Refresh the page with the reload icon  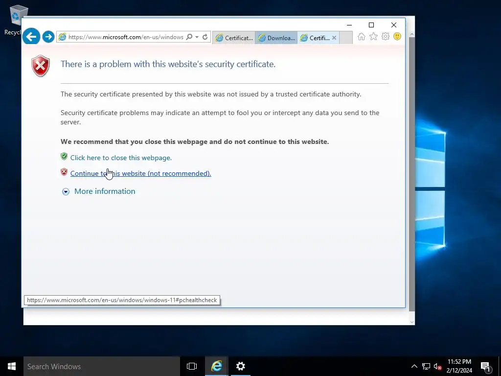point(205,37)
